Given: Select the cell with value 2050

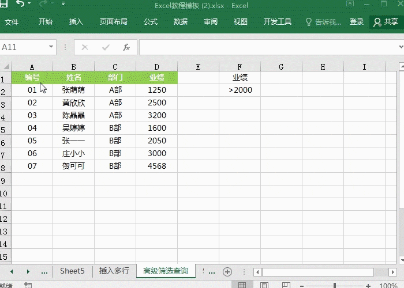Looking at the screenshot, I should (x=156, y=141).
